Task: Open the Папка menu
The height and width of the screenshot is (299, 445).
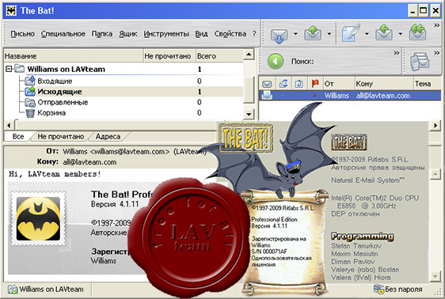Action: click(101, 34)
